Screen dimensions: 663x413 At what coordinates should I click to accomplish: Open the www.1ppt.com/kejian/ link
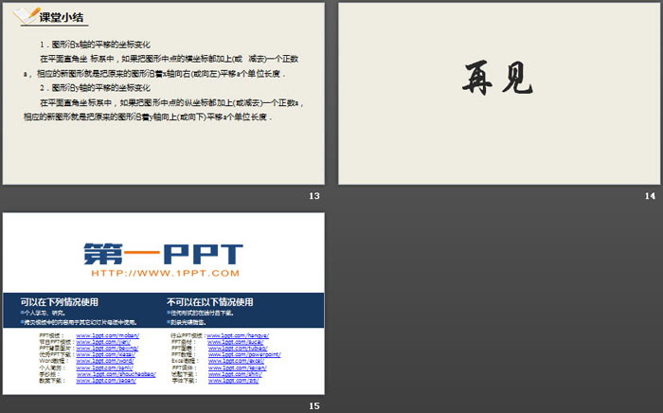[237, 368]
